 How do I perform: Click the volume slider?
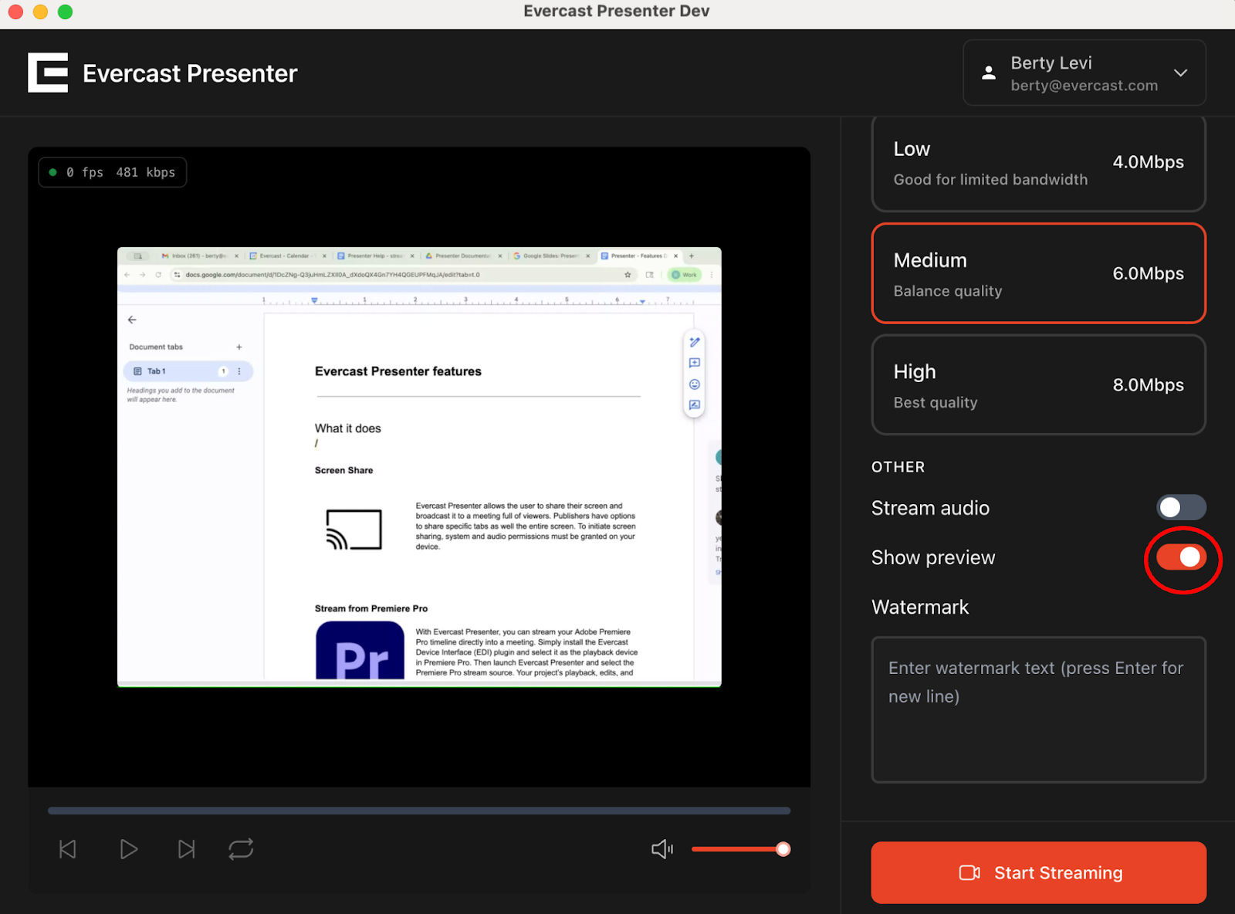point(741,849)
